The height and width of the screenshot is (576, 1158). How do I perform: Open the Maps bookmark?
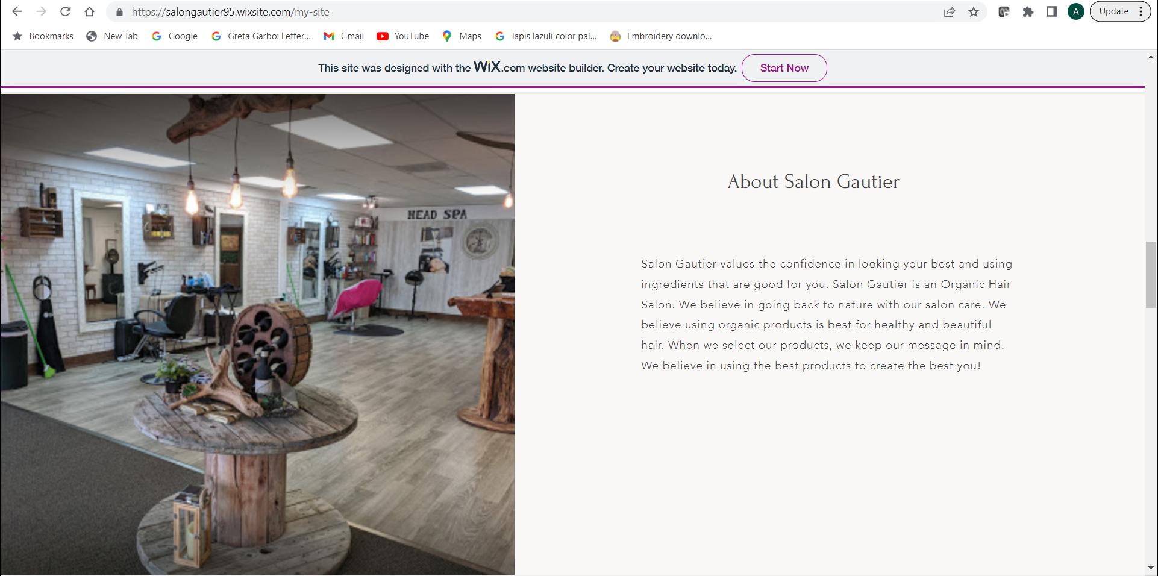tap(462, 36)
